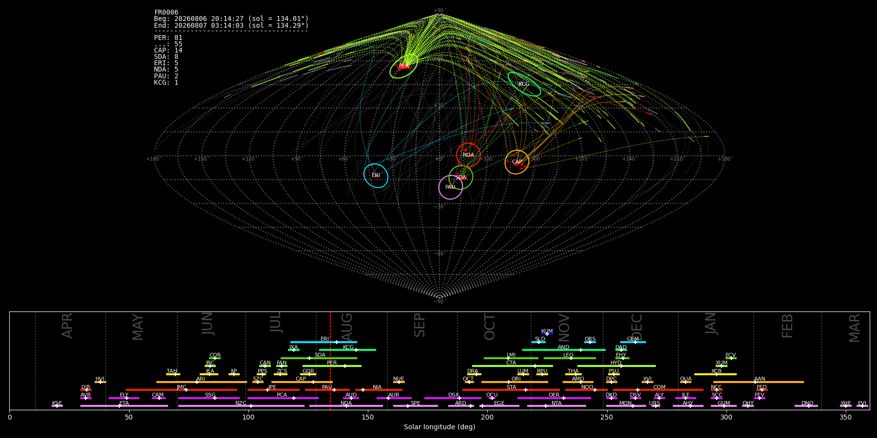Click the ERI cyan radiant circle
This screenshot has height=438, width=877.
click(x=376, y=176)
